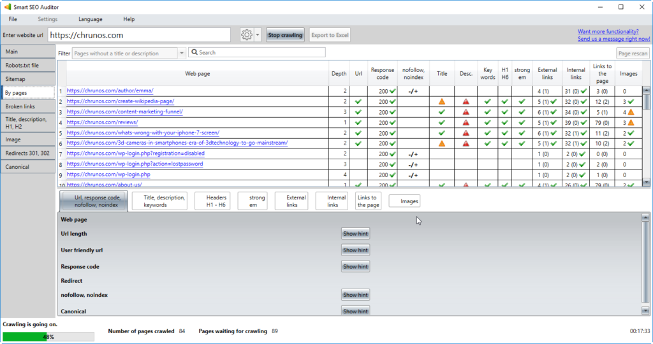Open whats-wrong-with-your-iphone-7-screen link
653x344 pixels.
tap(143, 133)
